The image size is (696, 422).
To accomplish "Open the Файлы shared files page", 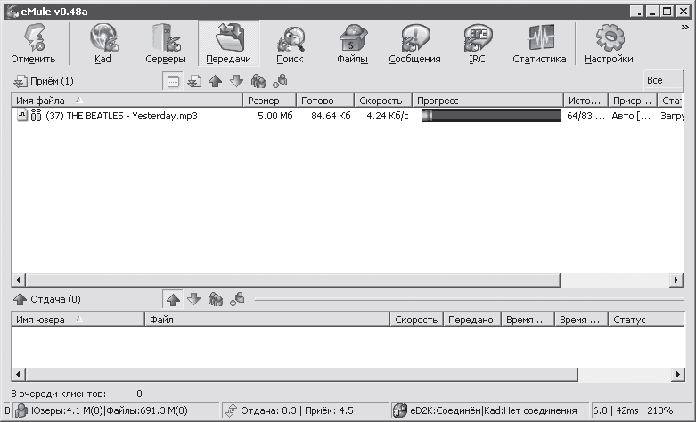I will (x=352, y=44).
